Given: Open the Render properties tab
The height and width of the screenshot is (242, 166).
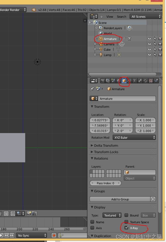Looking at the screenshot, I should click(x=103, y=81).
